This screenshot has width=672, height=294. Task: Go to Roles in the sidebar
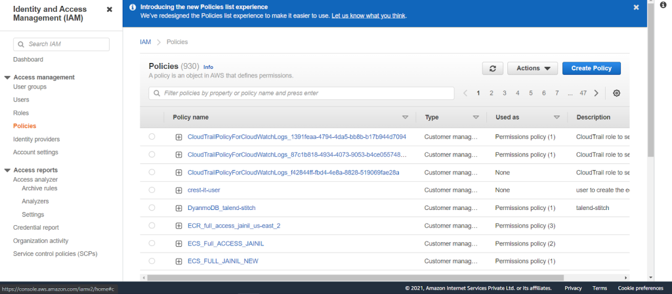[21, 113]
